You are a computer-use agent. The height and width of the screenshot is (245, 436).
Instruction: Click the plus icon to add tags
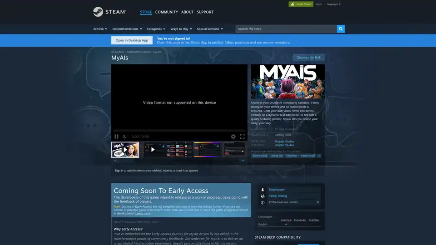tap(319, 156)
